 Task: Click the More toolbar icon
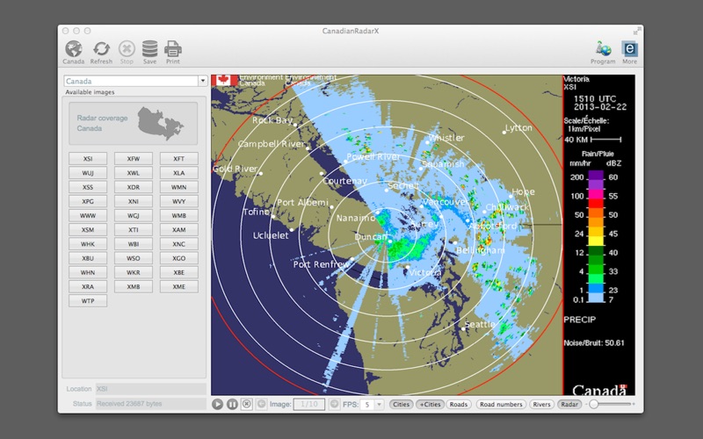point(629,49)
